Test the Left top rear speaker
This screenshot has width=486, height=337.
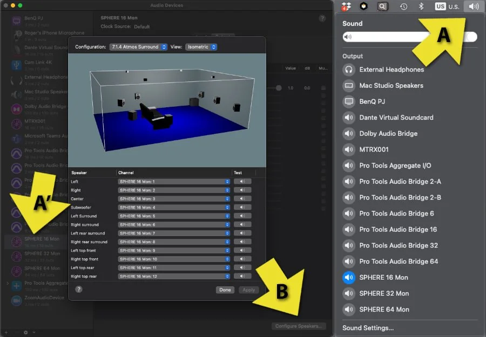click(x=242, y=267)
